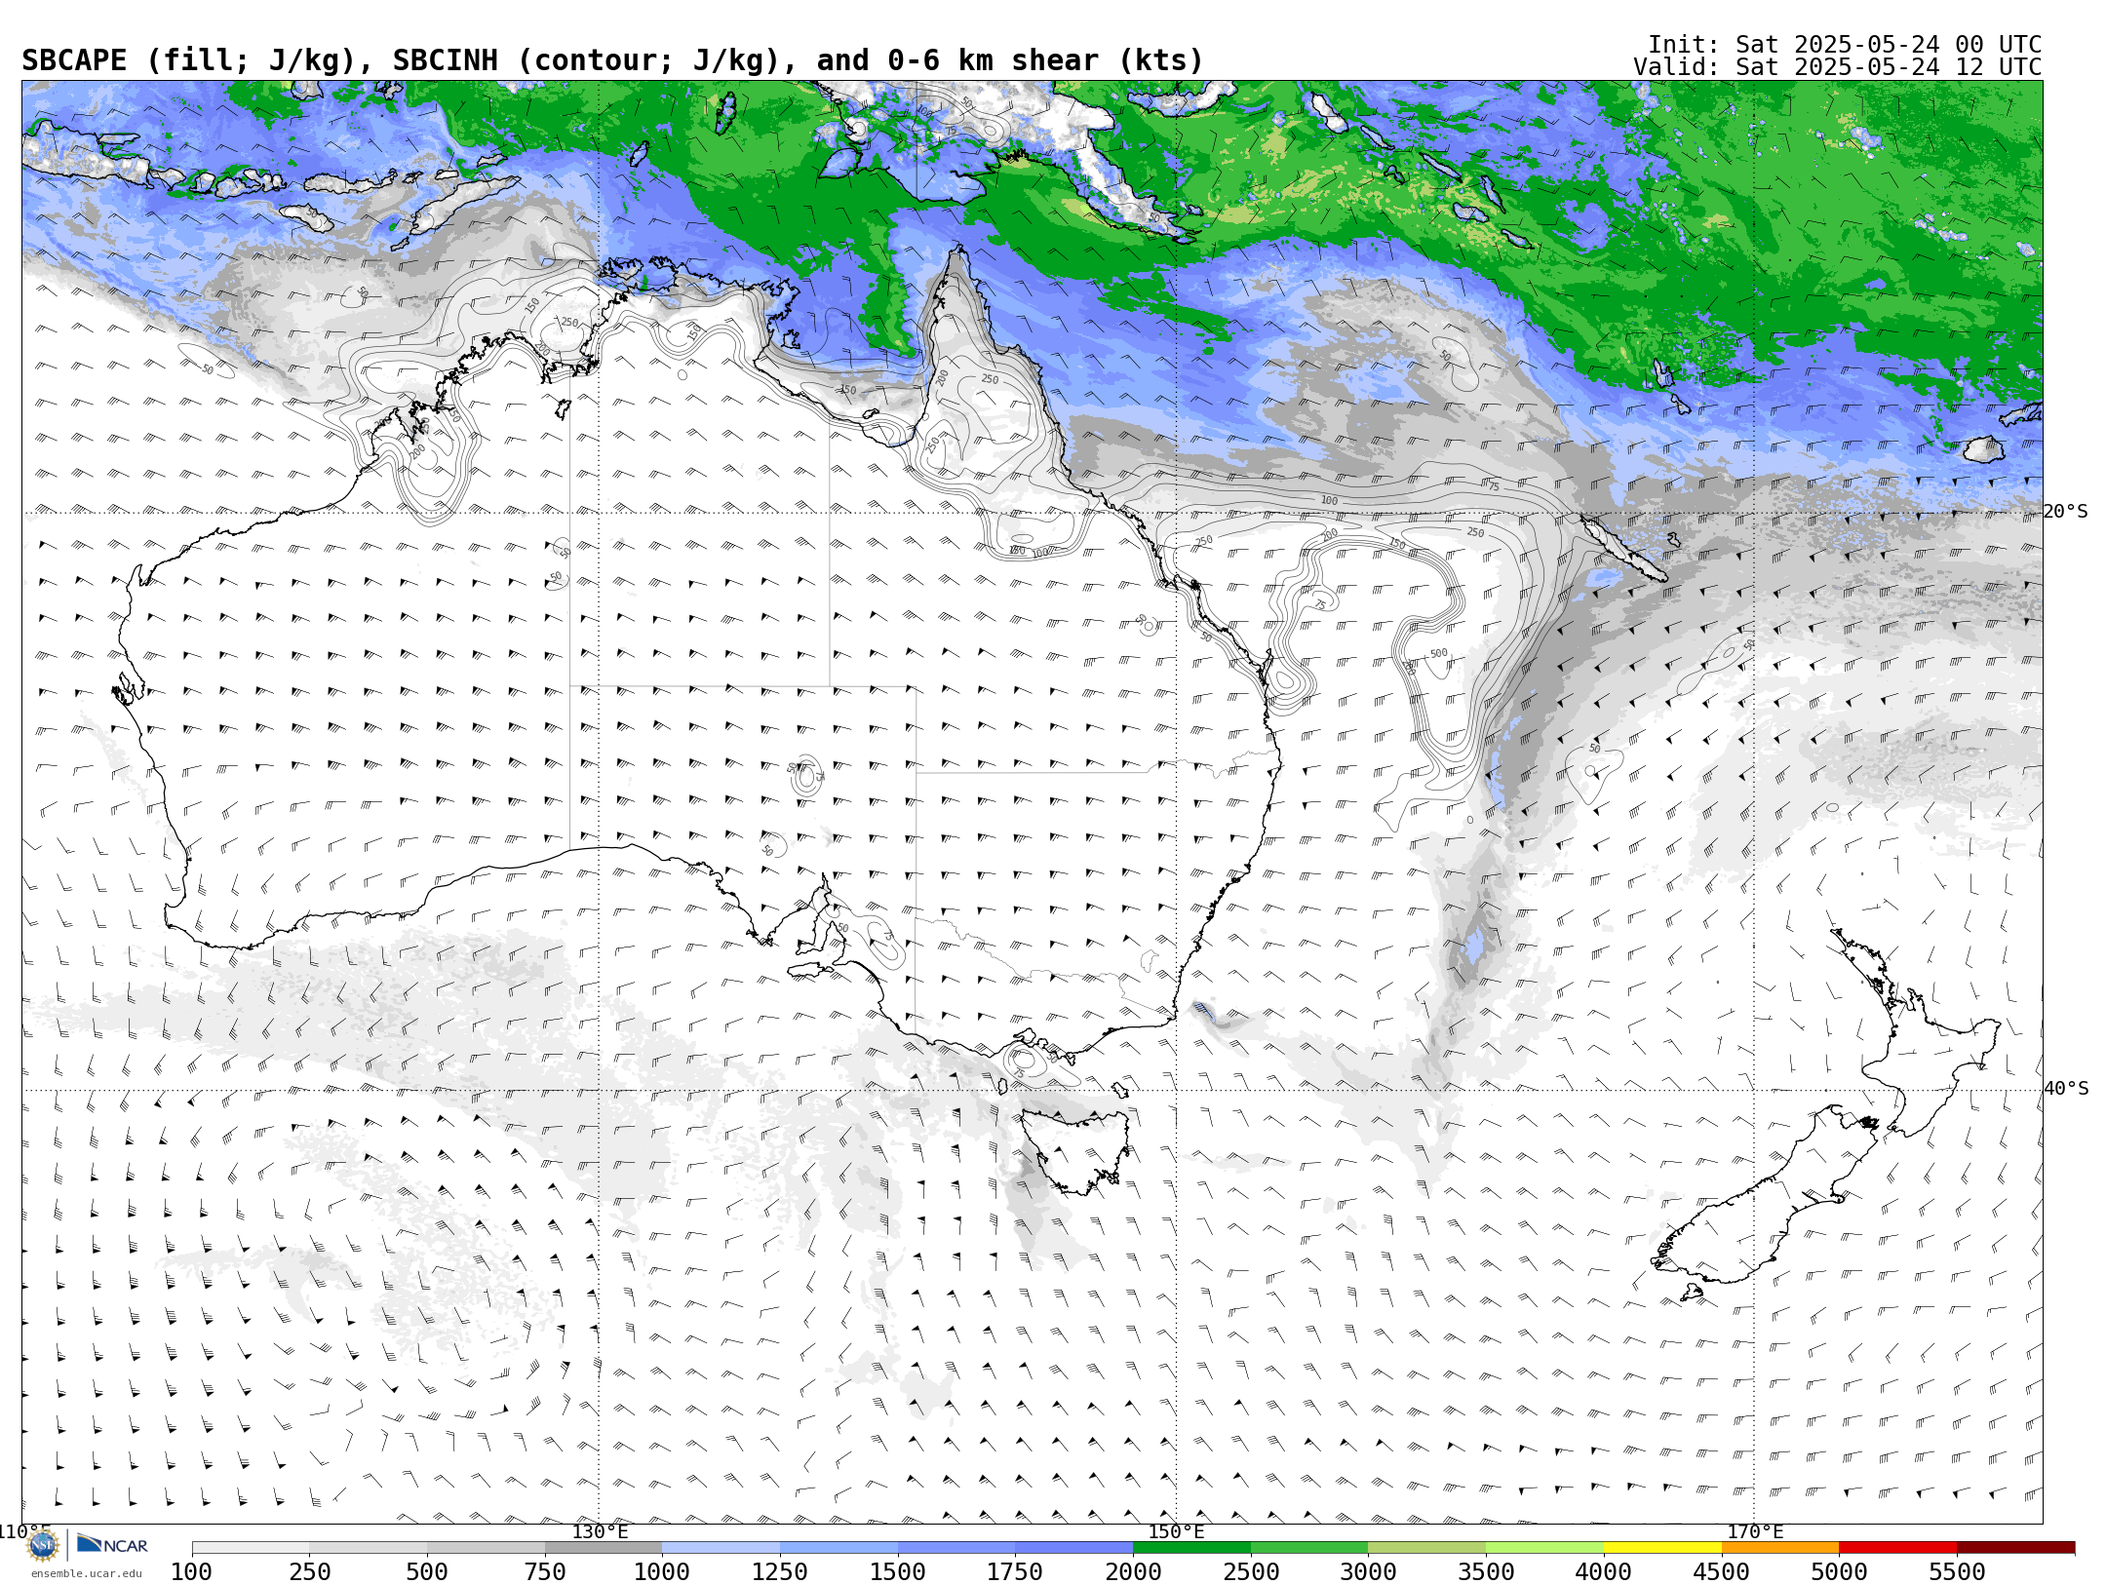Select the 5000–5500 red colorbar swatch
Image resolution: width=2106 pixels, height=1585 pixels.
[1897, 1548]
